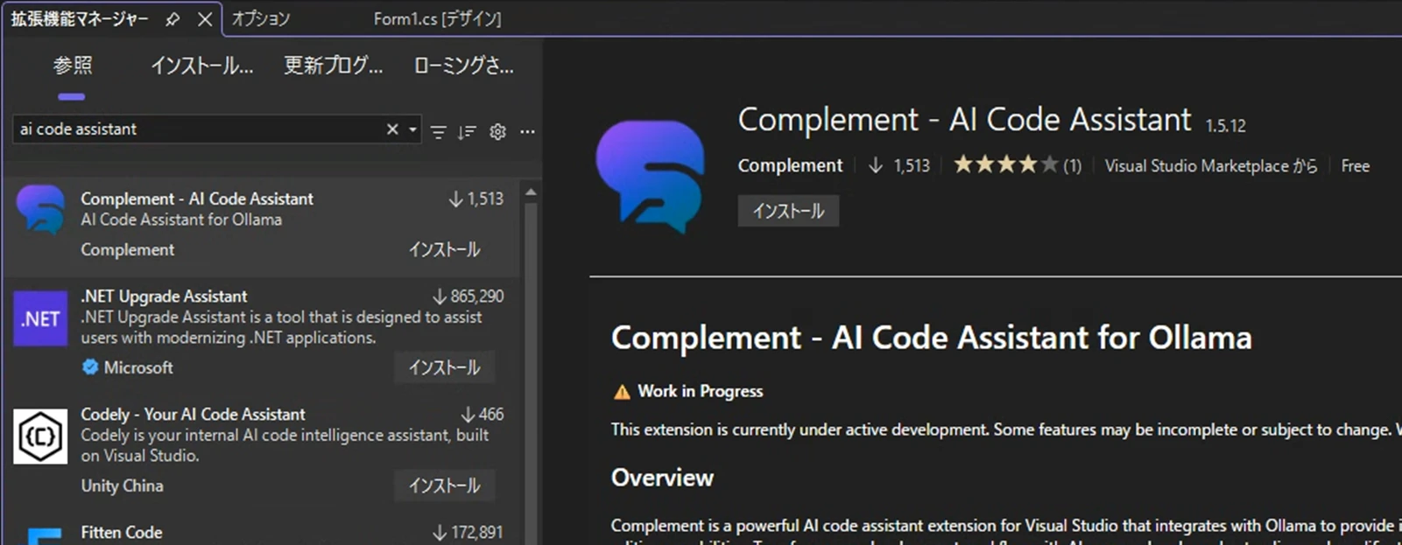Image resolution: width=1402 pixels, height=545 pixels.
Task: Open the sort order icon
Action: coord(467,132)
